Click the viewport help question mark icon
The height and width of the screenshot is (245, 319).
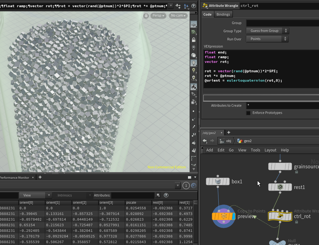click(x=194, y=6)
